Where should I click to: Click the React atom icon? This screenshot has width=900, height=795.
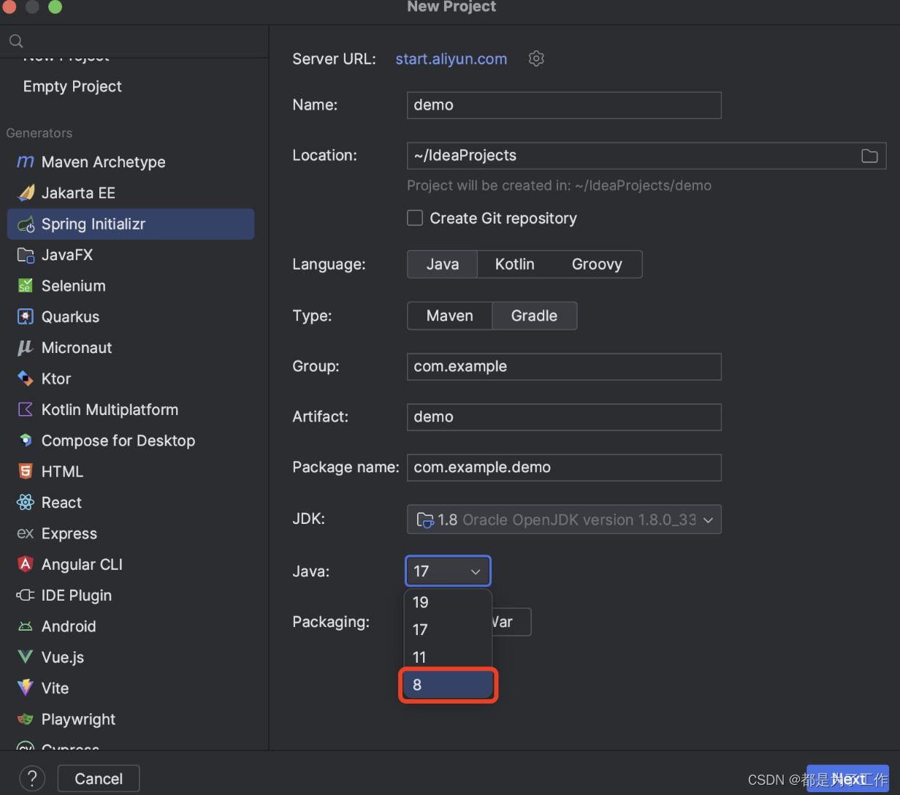point(26,503)
